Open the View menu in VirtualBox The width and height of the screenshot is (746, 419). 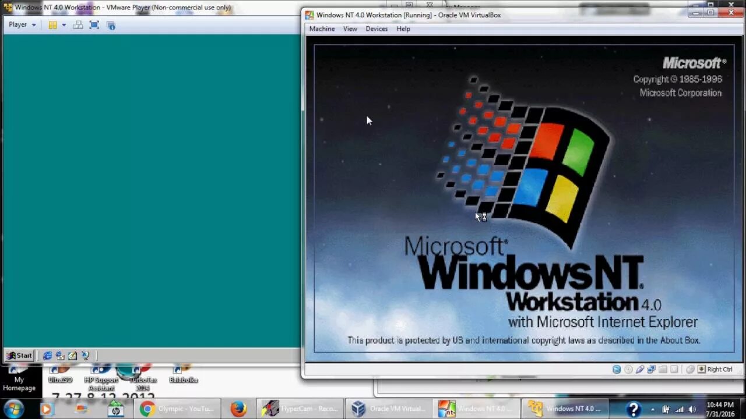[x=350, y=29]
